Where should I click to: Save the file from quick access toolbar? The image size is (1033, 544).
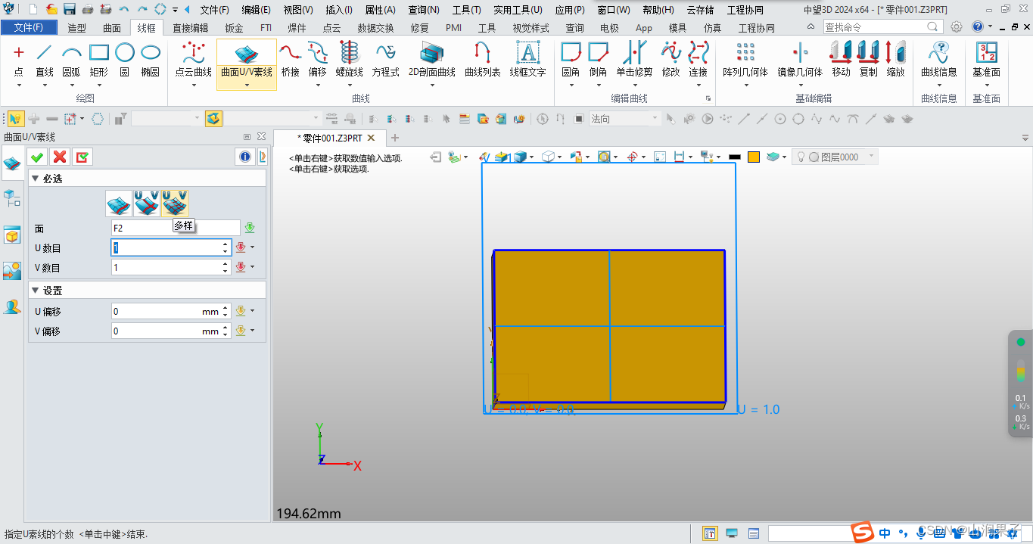pyautogui.click(x=69, y=10)
